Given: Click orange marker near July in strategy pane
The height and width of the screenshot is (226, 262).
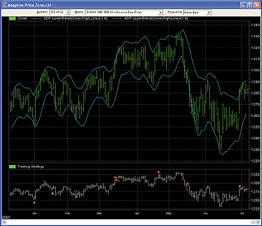Looking at the screenshot, I should click(x=240, y=187).
